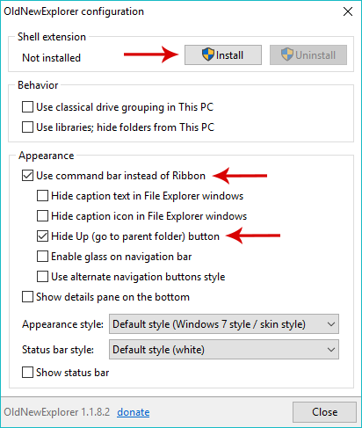362x428 pixels.
Task: Toggle Show details pane on the bottom
Action: coord(27,297)
